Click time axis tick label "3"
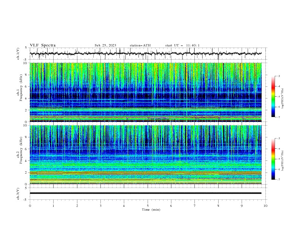The width and height of the screenshot is (299, 231). [100, 206]
